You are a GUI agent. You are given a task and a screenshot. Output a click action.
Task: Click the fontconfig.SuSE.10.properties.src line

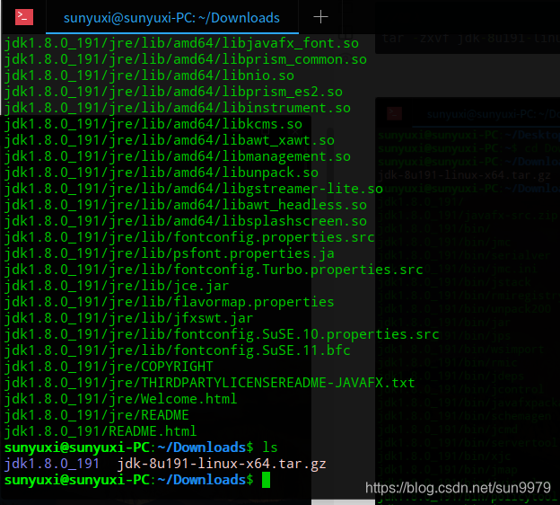click(x=222, y=335)
